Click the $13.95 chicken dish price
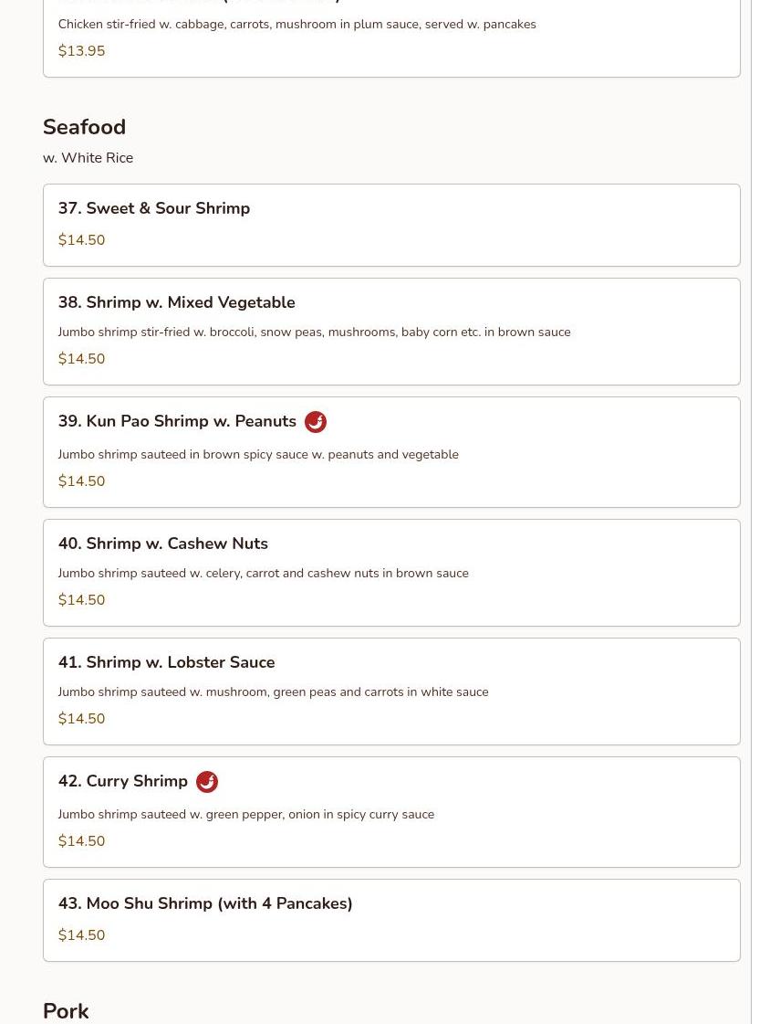Screen dimensions: 770x1024 point(81,51)
